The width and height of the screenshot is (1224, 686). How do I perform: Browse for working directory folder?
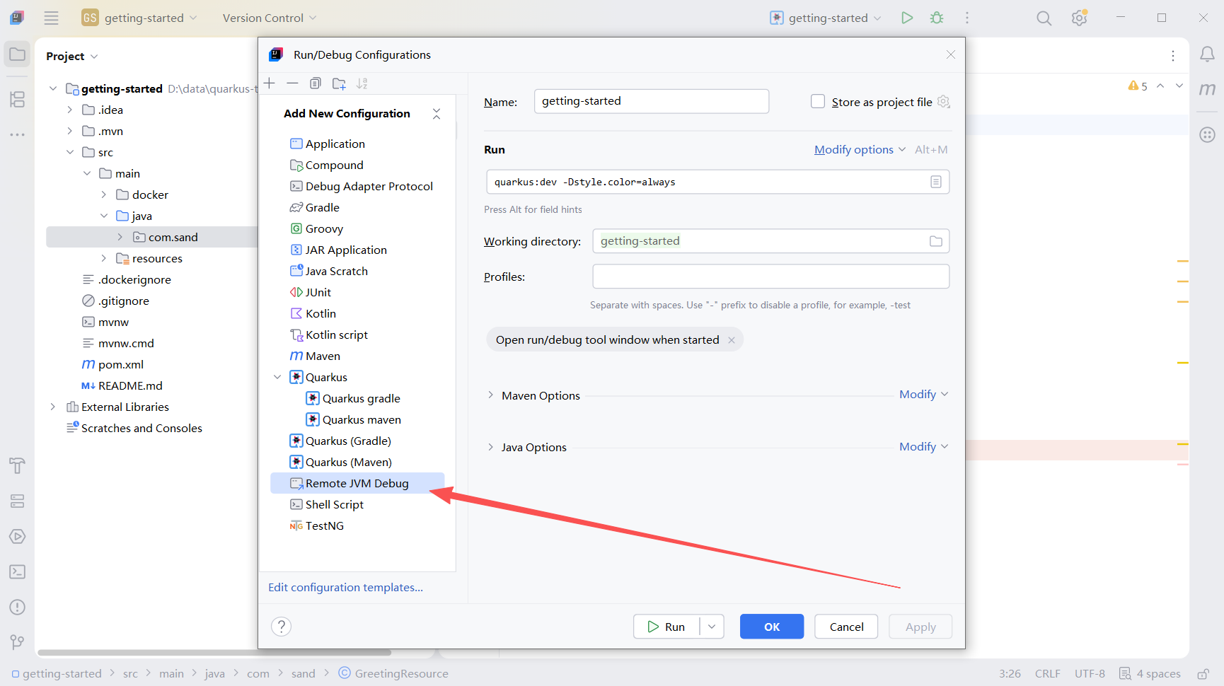tap(936, 241)
